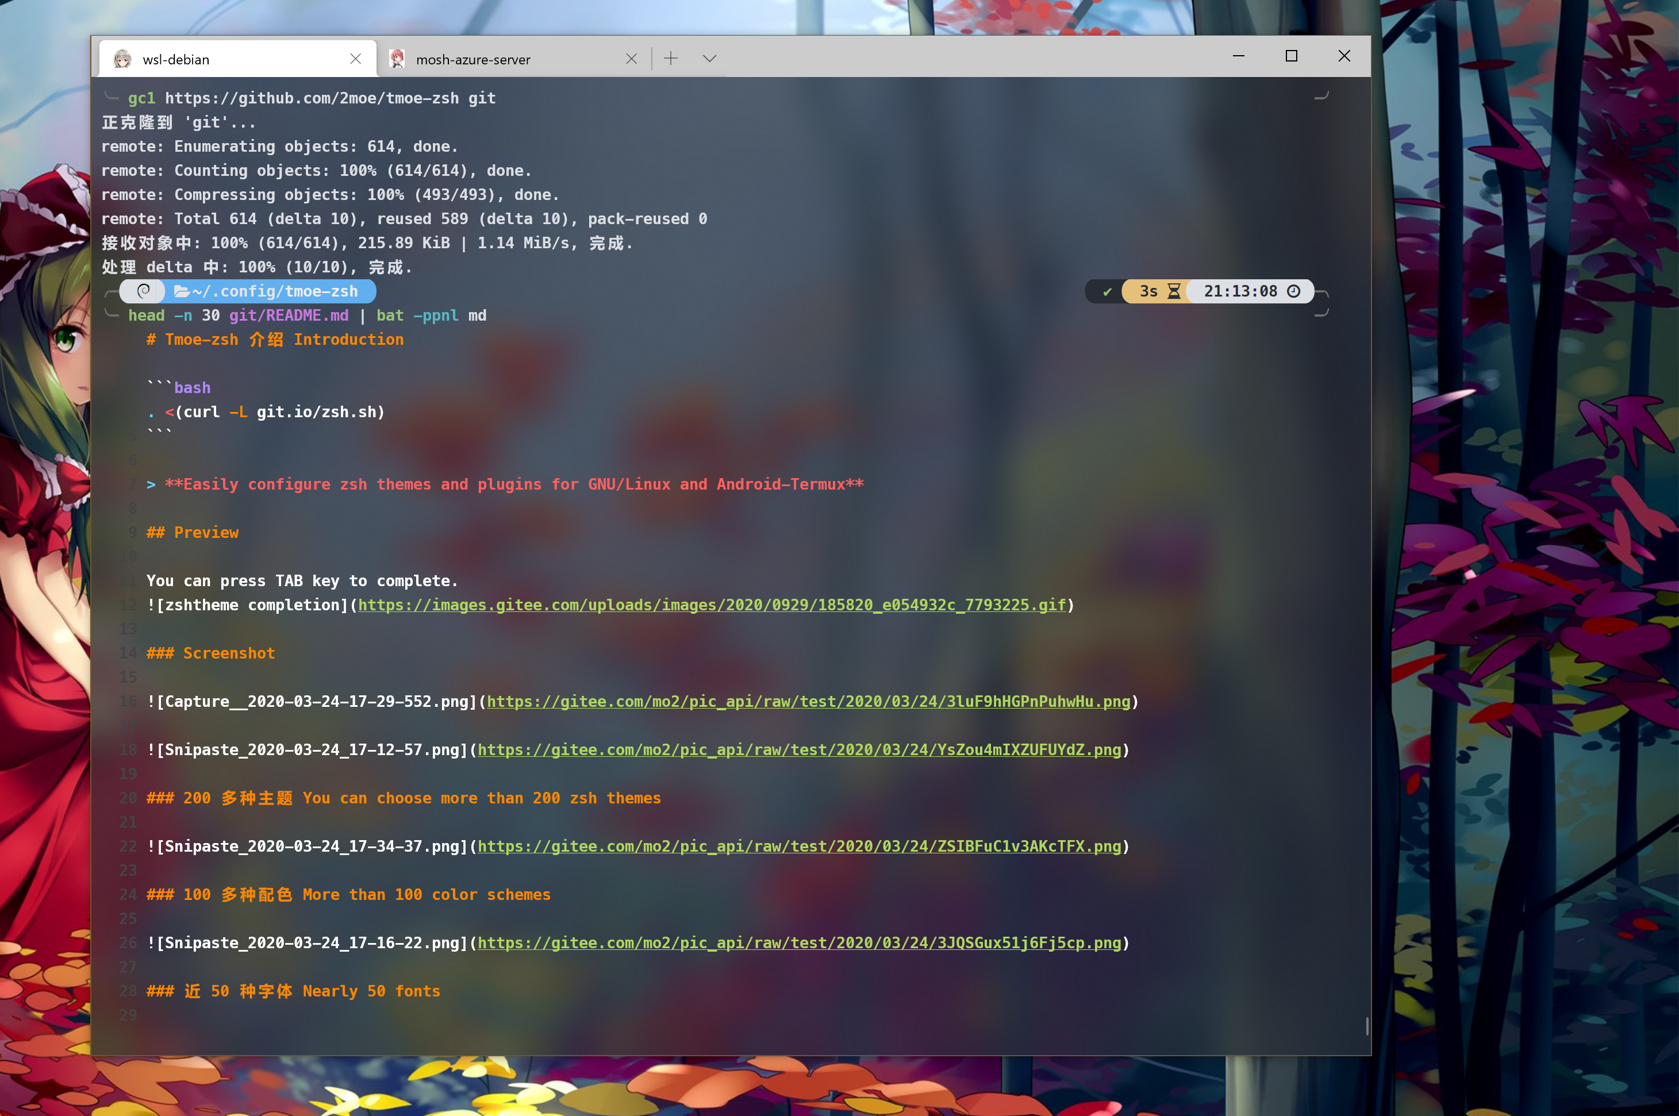
Task: Click the ~/.config/tmoe-zsh path segment
Action: (275, 291)
